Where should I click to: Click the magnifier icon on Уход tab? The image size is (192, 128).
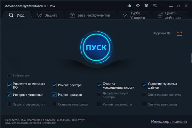point(11,15)
